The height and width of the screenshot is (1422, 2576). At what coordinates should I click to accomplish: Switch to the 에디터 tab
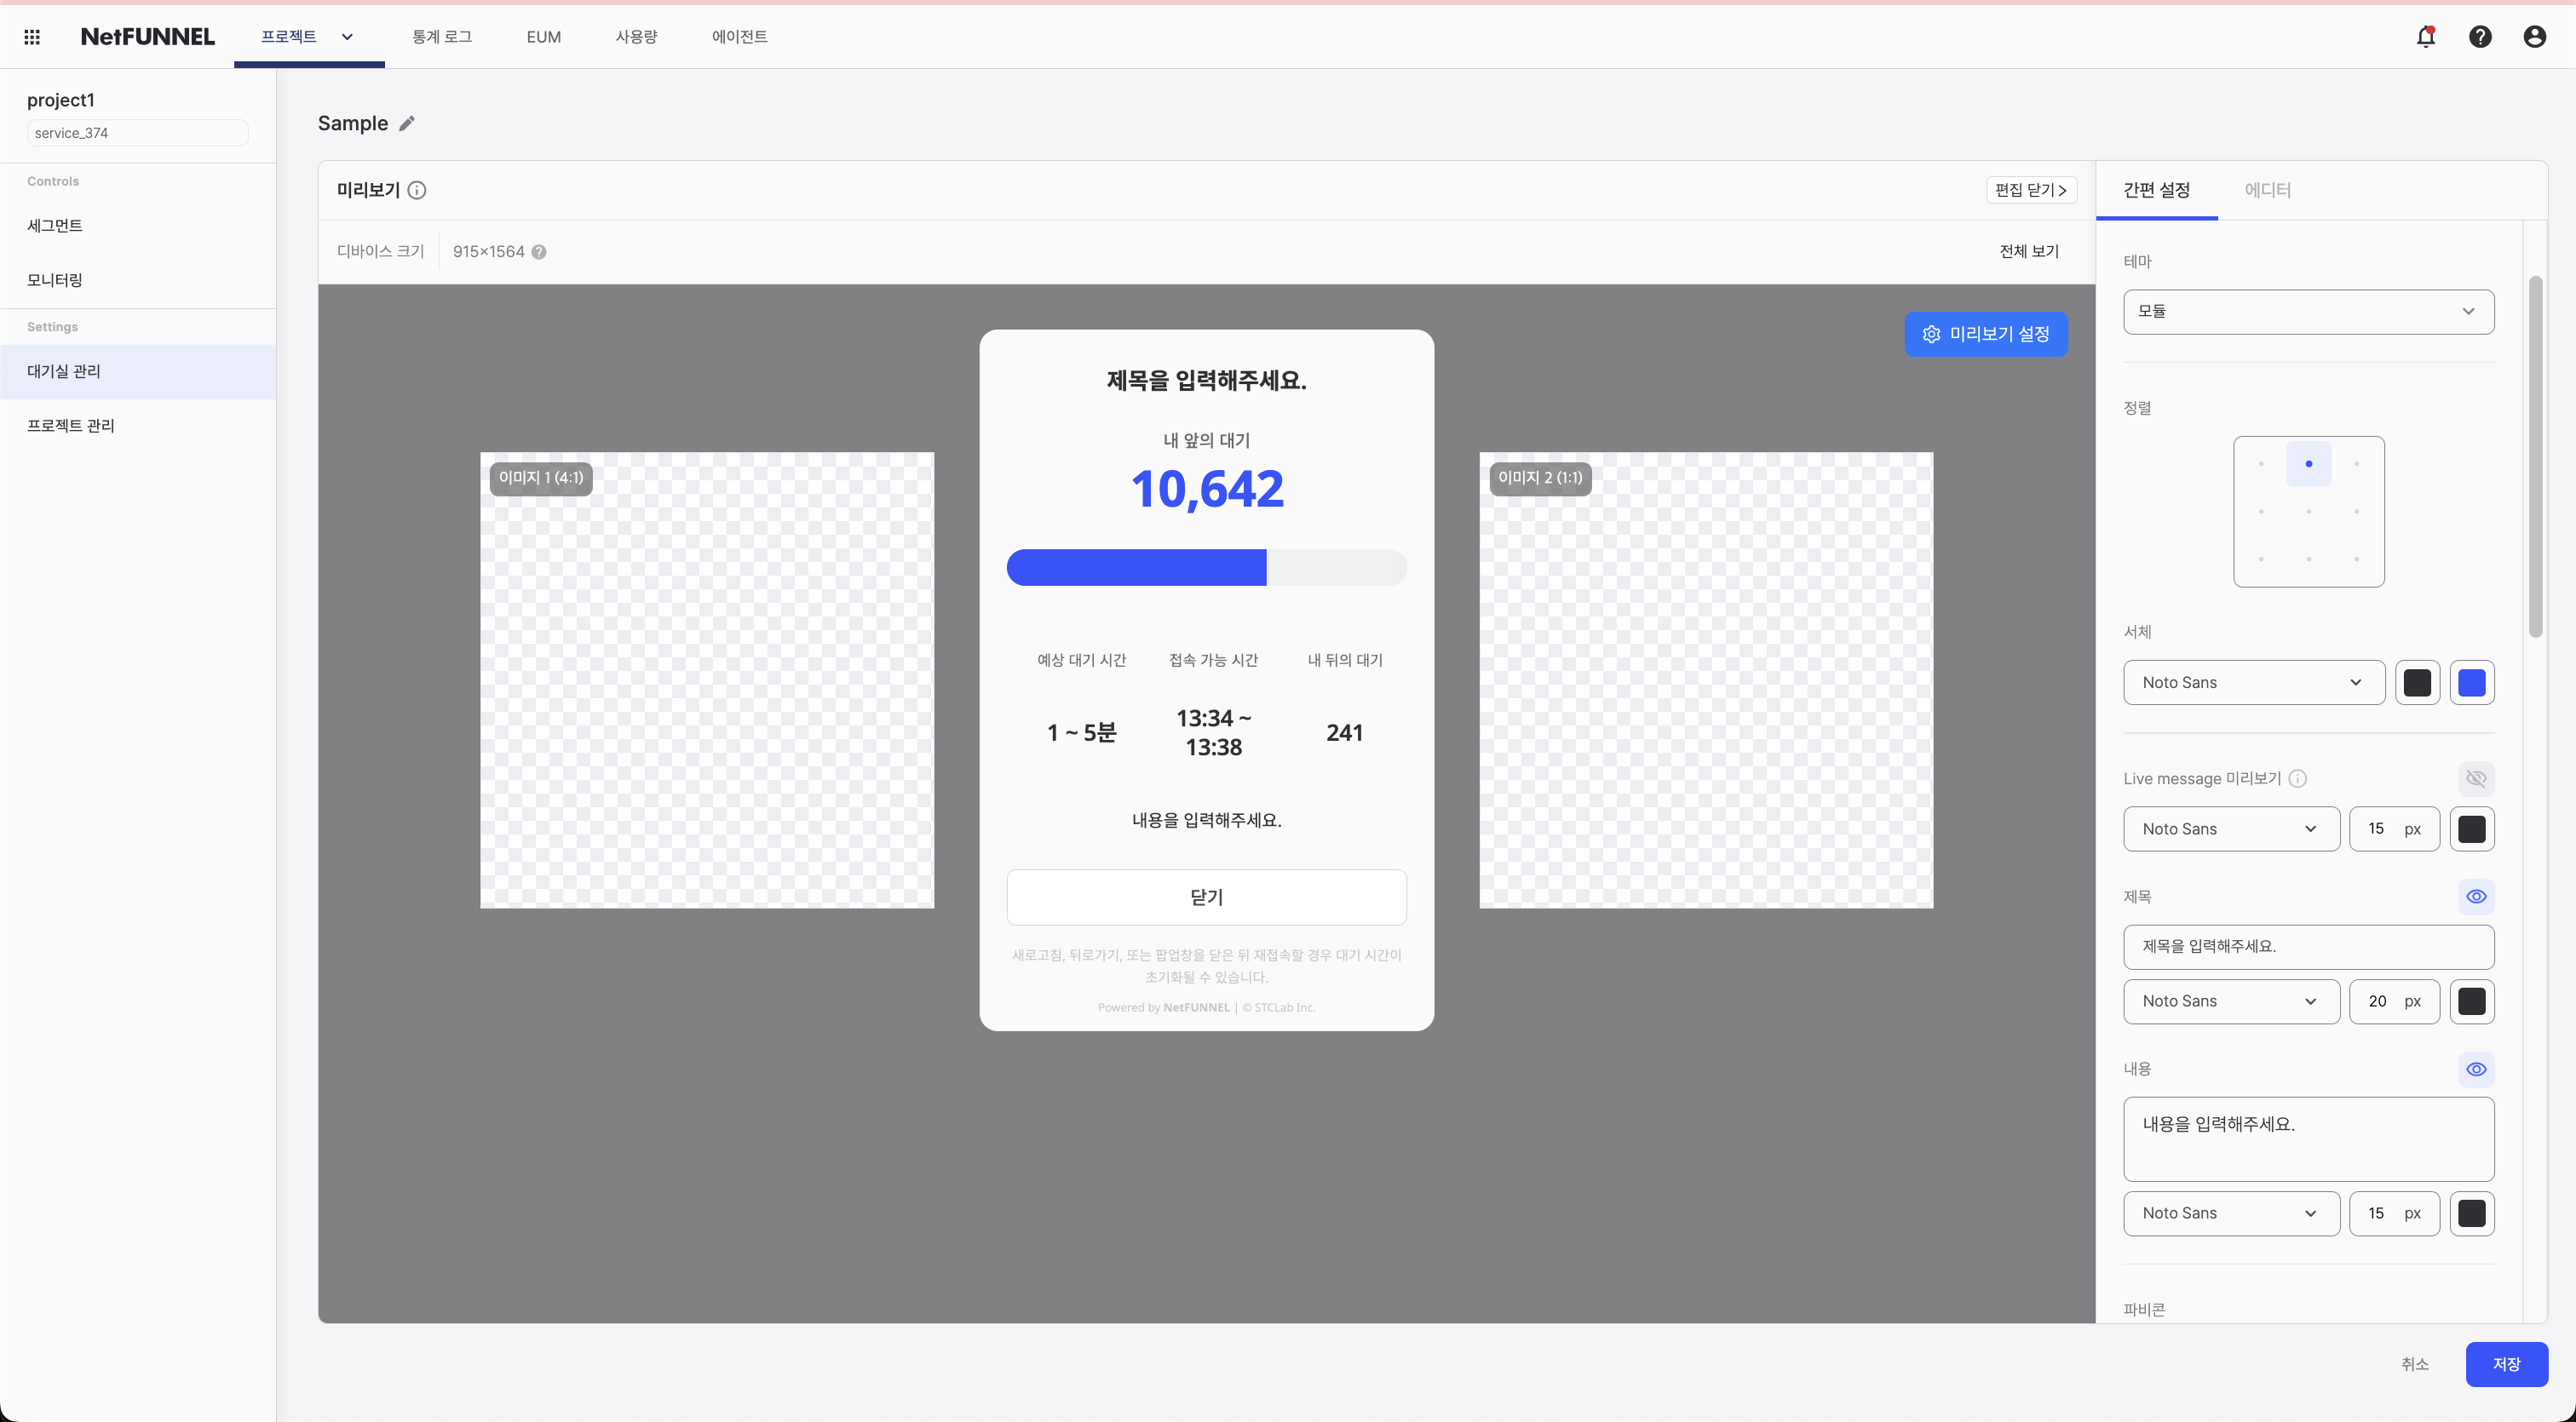pyautogui.click(x=2267, y=190)
